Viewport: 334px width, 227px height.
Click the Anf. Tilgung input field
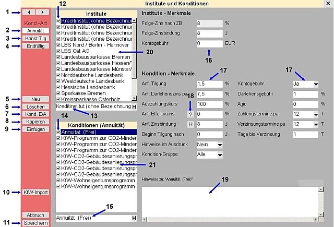[210, 84]
